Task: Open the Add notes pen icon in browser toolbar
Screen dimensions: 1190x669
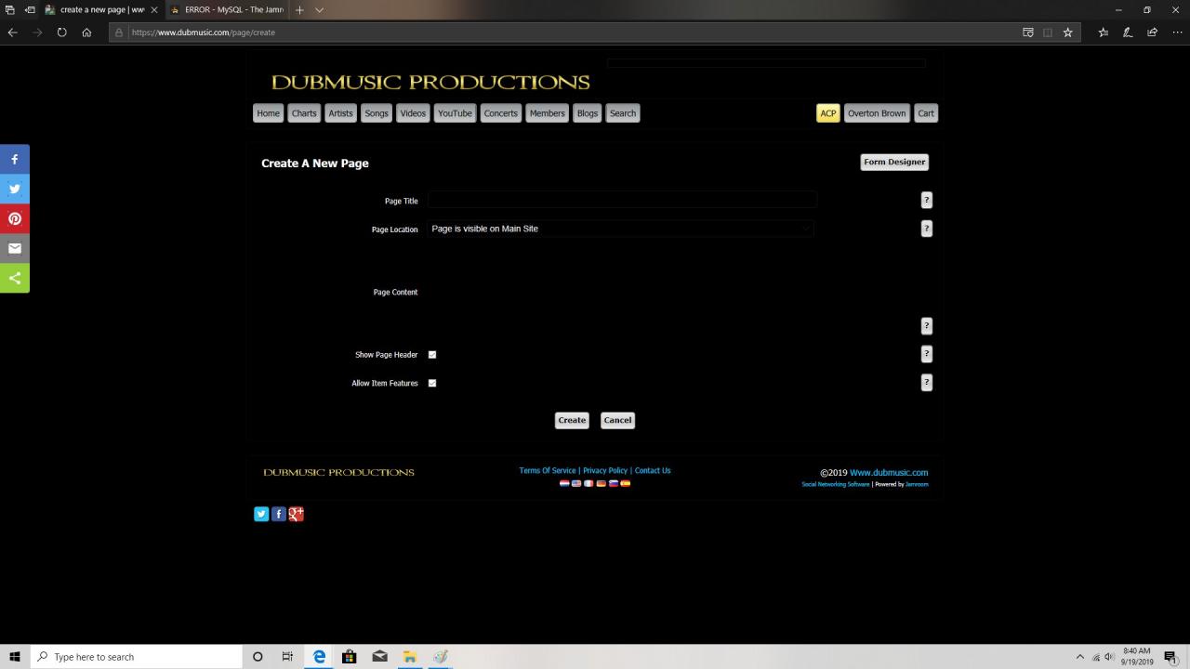Action: [x=1128, y=33]
